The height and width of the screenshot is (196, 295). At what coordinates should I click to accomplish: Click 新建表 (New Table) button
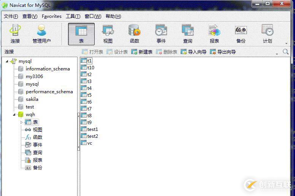click(142, 52)
